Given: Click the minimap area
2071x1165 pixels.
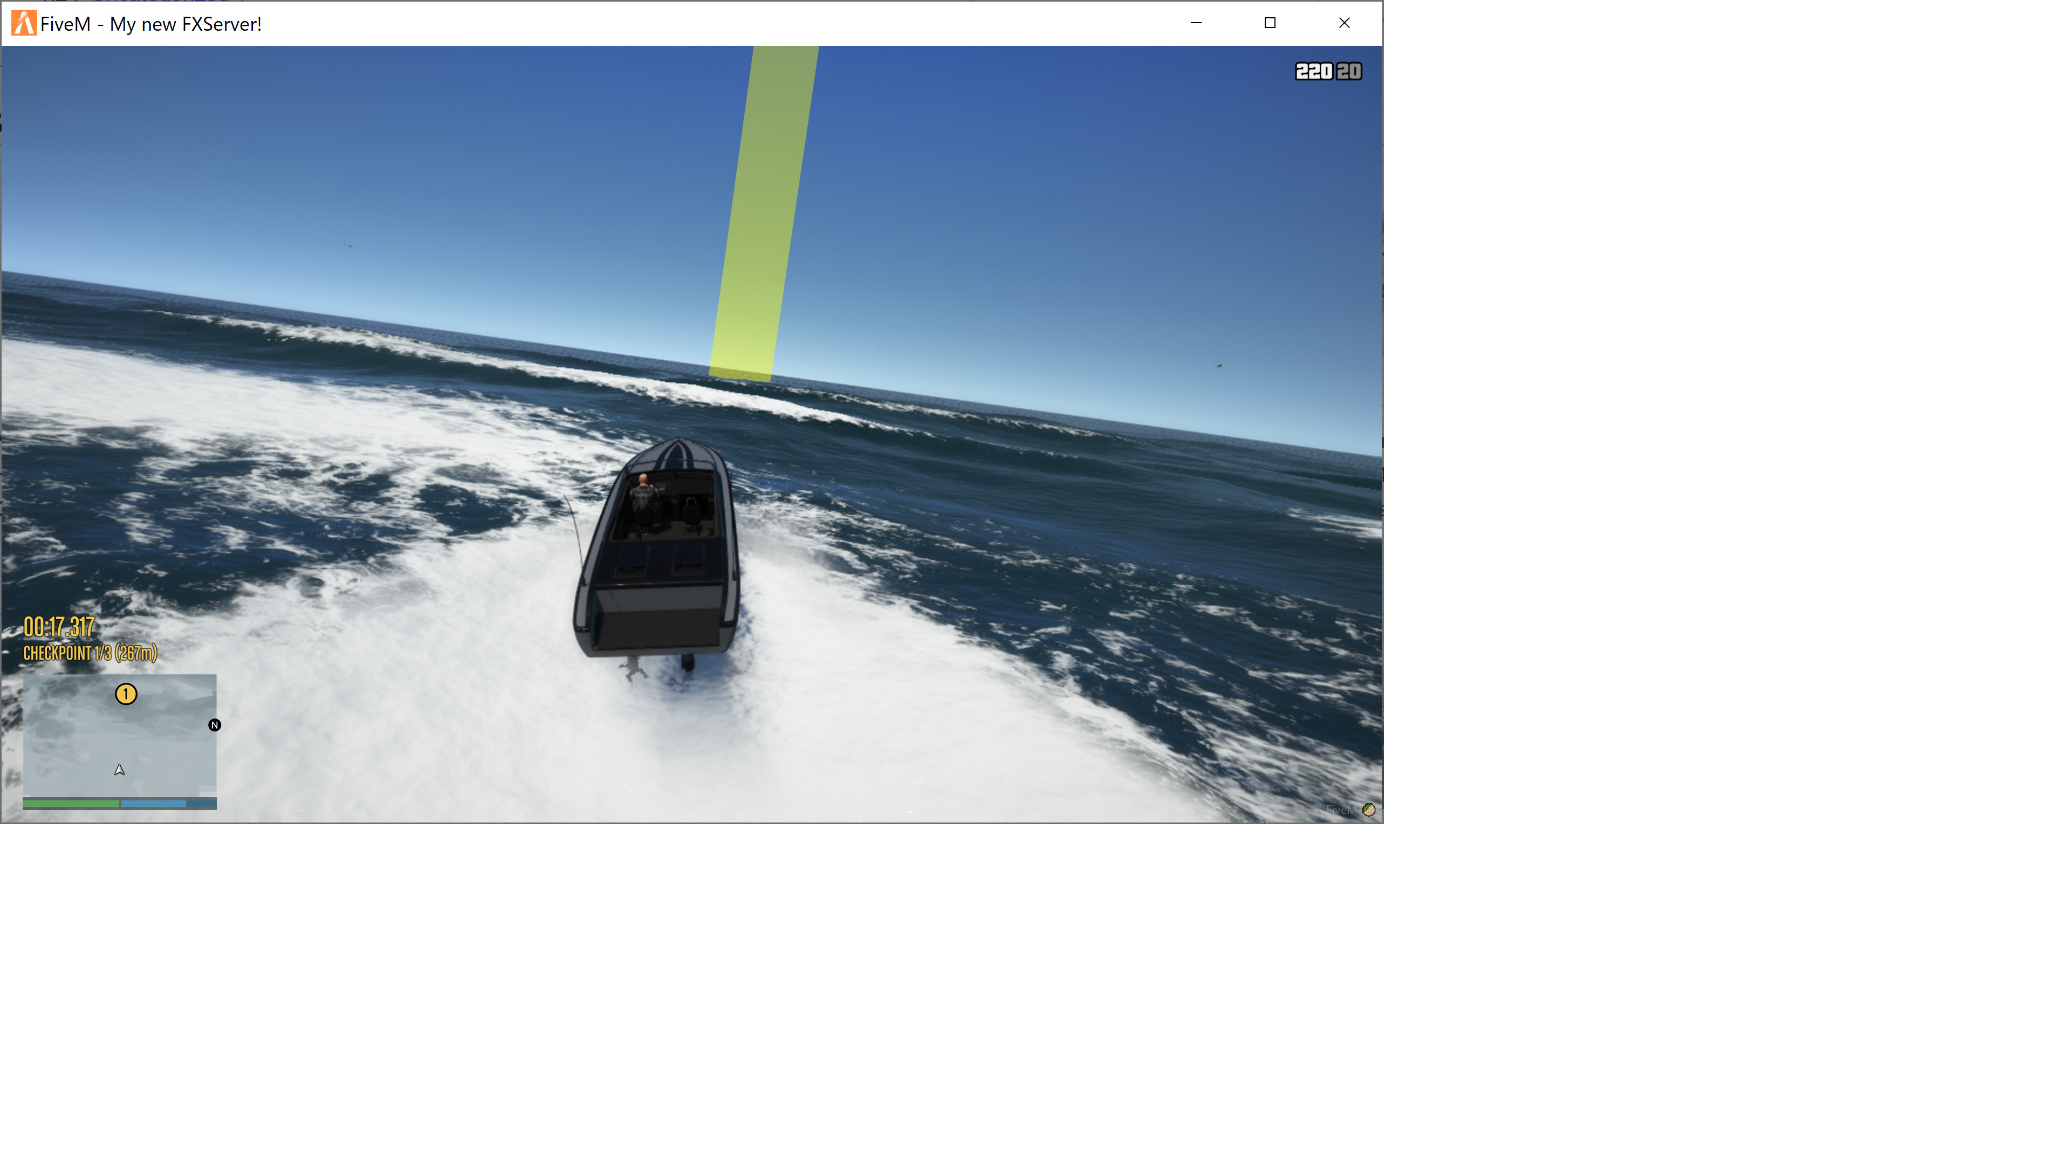Looking at the screenshot, I should coord(120,736).
